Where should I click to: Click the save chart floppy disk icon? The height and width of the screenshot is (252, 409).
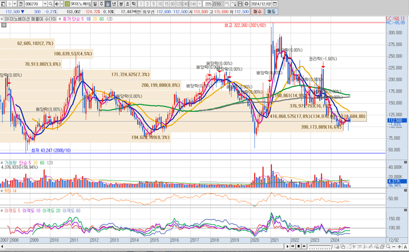click(x=240, y=4)
